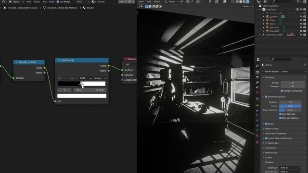This screenshot has width=308, height=173.
Task: Click the outliner filter funnel icon
Action: click(x=298, y=1)
